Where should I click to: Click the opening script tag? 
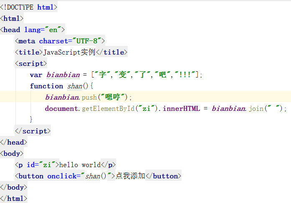point(31,63)
